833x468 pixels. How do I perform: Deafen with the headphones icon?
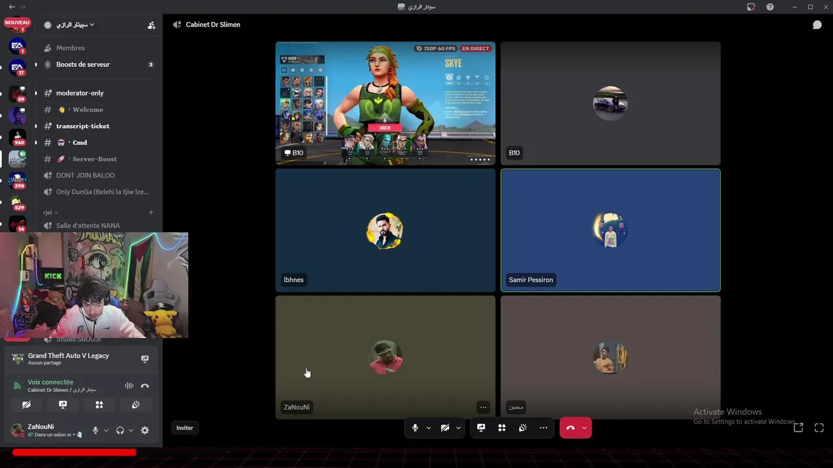120,430
